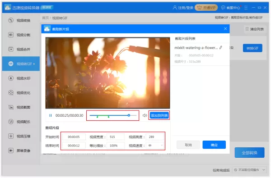Open the 视频转换 sidebar item

click(x=21, y=20)
